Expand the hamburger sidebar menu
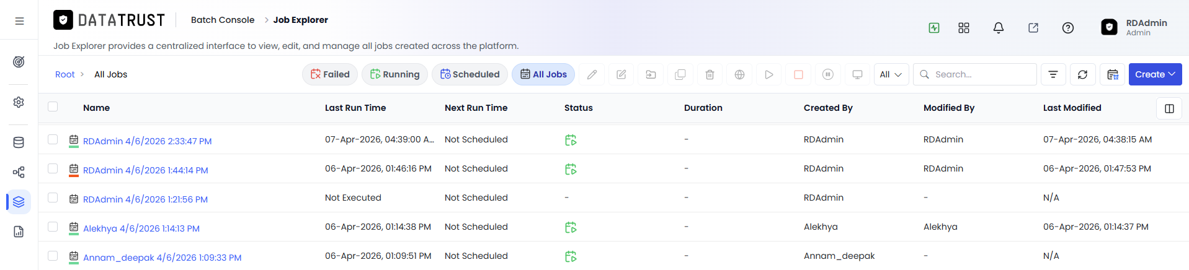Screen dimensions: 1189x270 click(19, 21)
